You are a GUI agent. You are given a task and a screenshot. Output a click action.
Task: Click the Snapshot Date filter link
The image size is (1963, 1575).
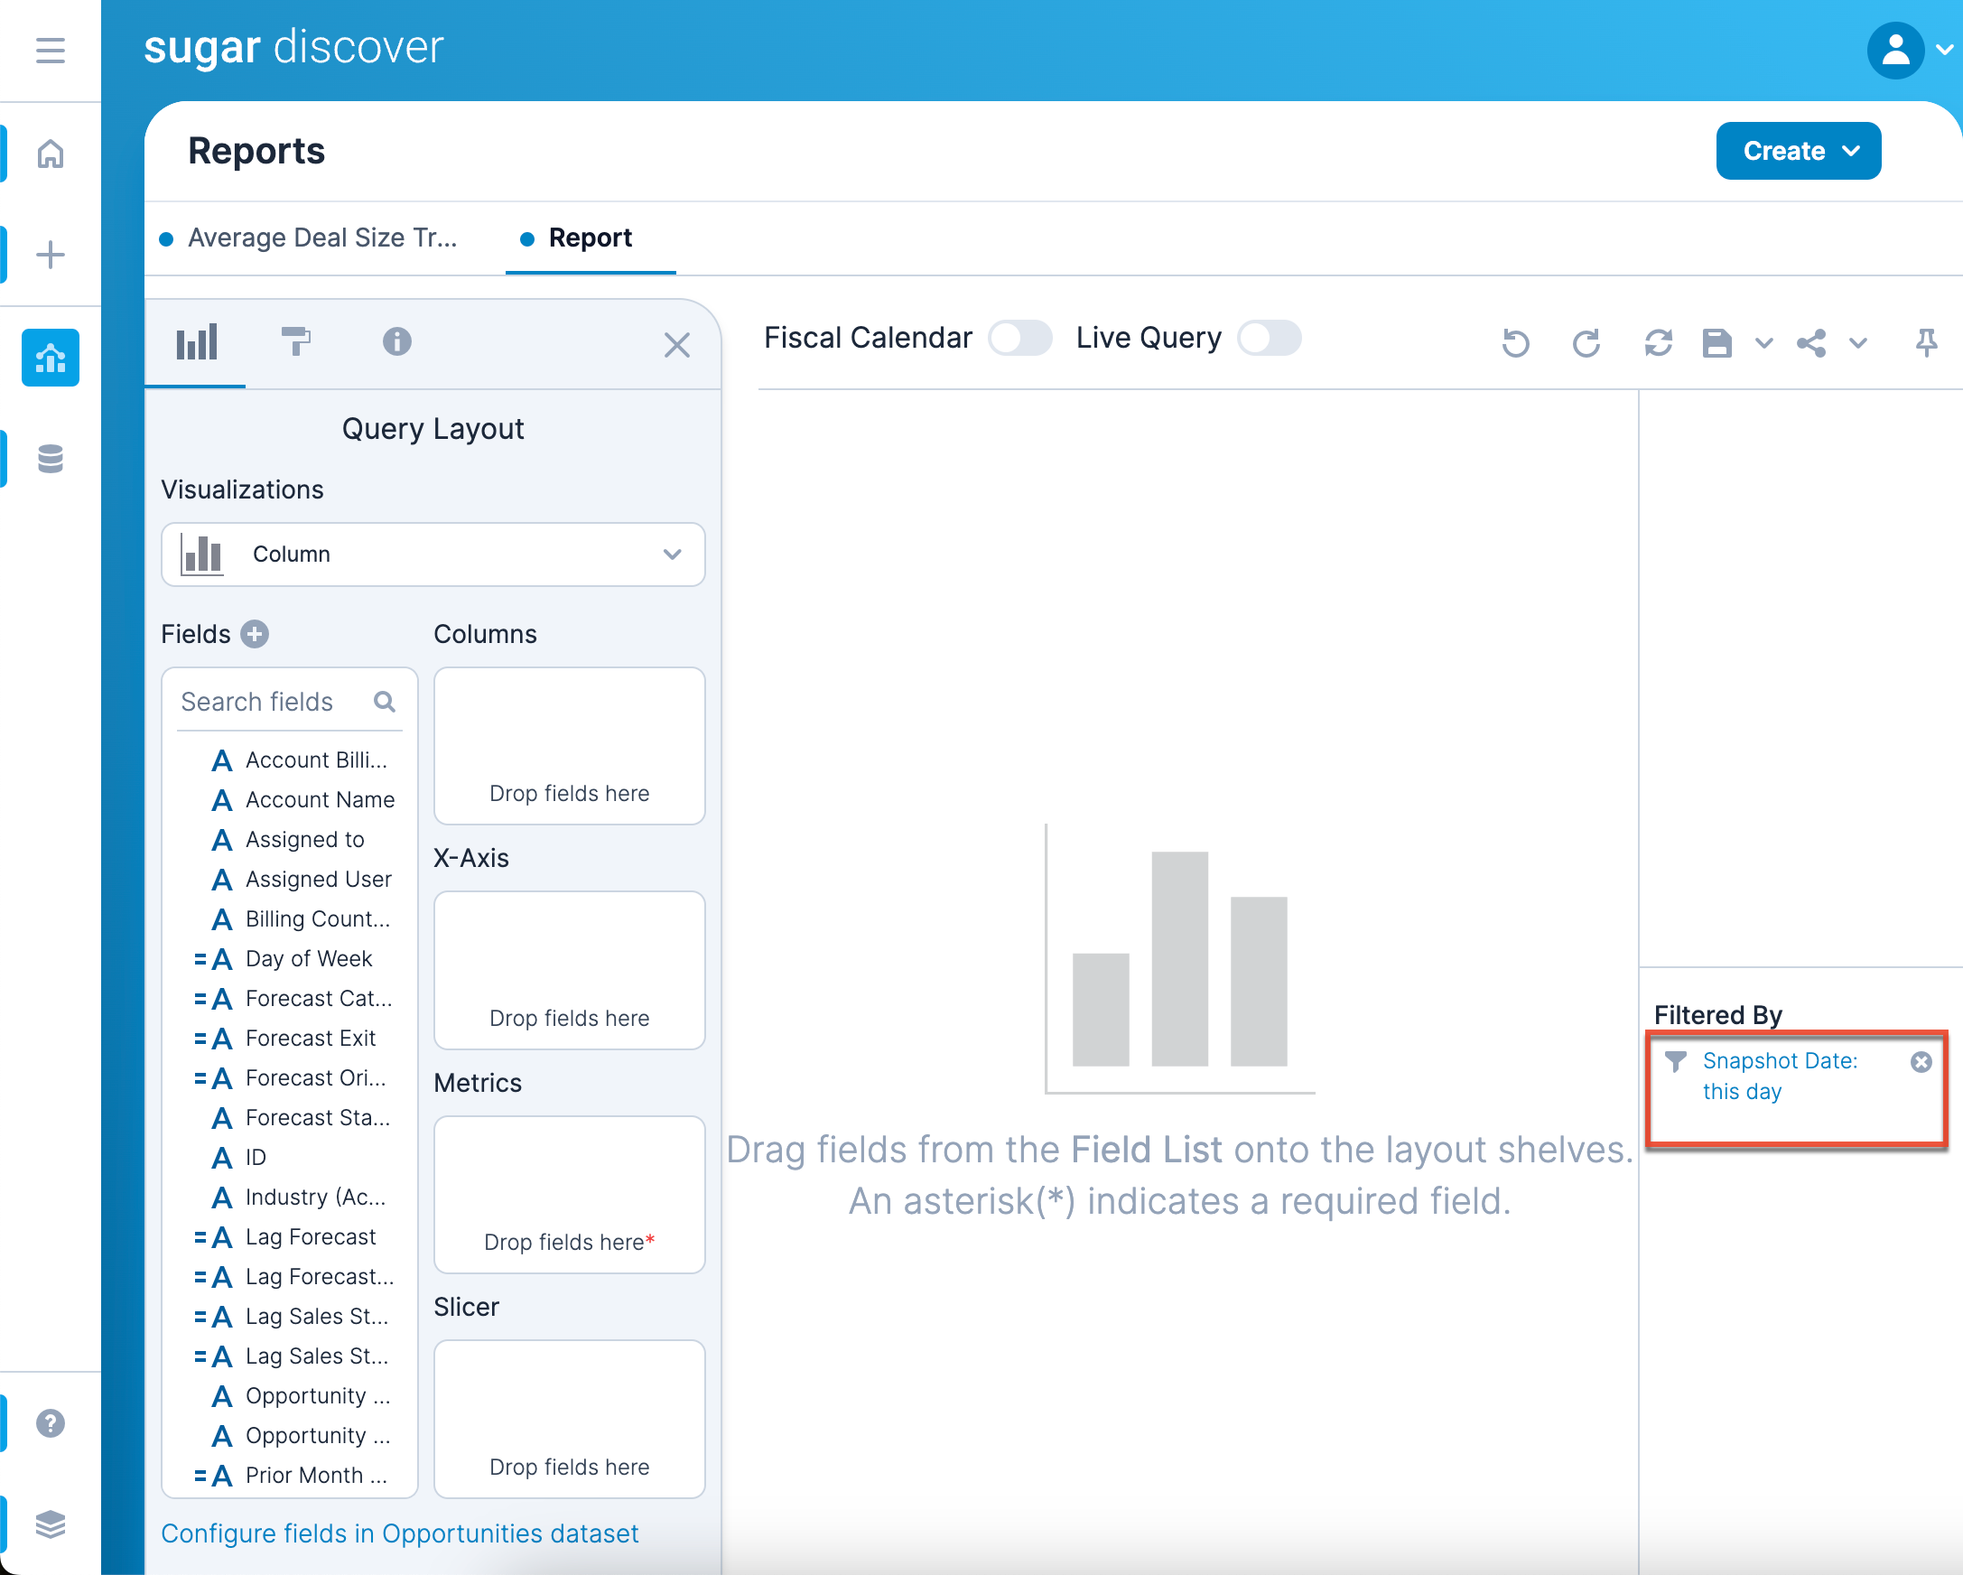pos(1779,1076)
